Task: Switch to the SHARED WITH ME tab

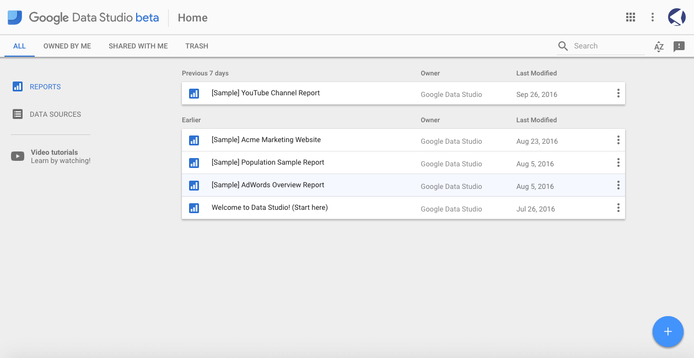Action: point(138,46)
